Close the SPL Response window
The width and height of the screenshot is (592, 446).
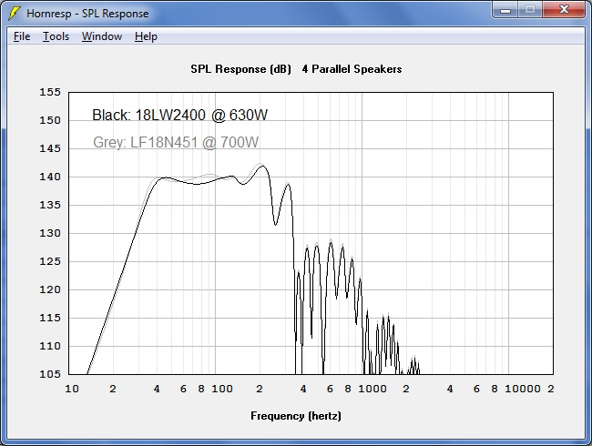tap(564, 9)
